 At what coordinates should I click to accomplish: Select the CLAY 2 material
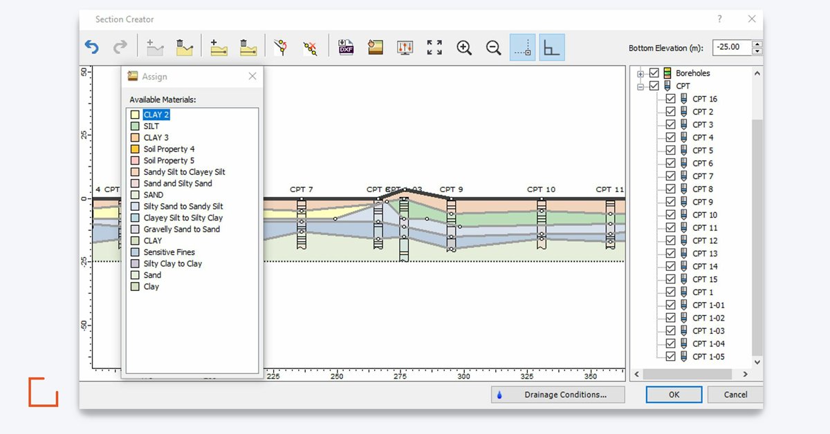(156, 115)
